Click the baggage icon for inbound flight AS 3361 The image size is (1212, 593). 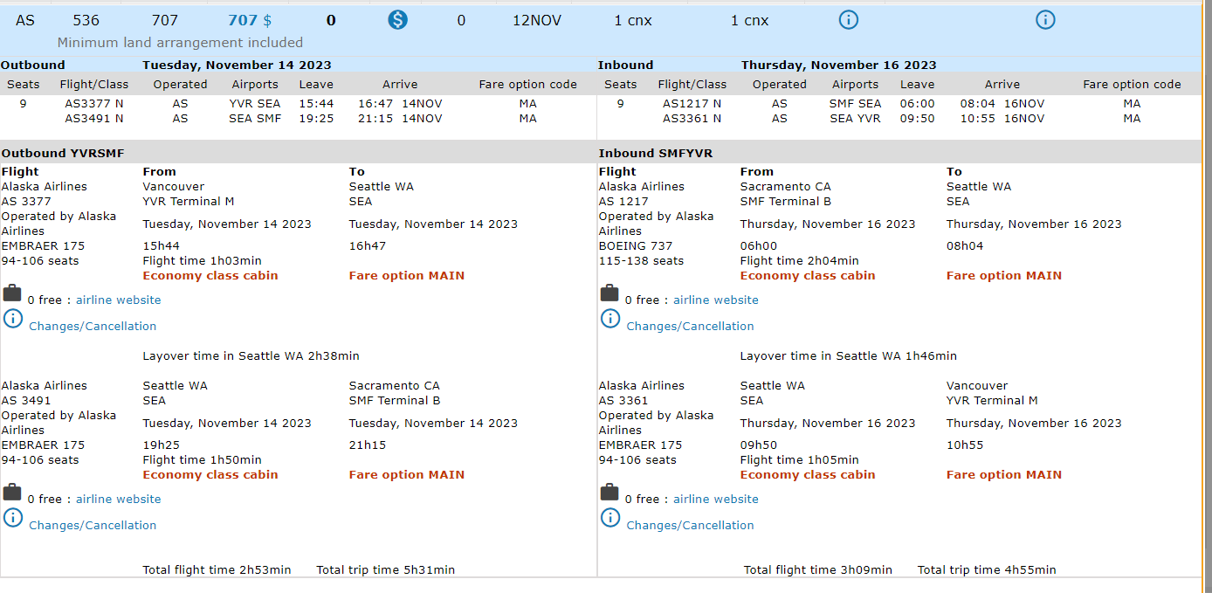[x=609, y=492]
